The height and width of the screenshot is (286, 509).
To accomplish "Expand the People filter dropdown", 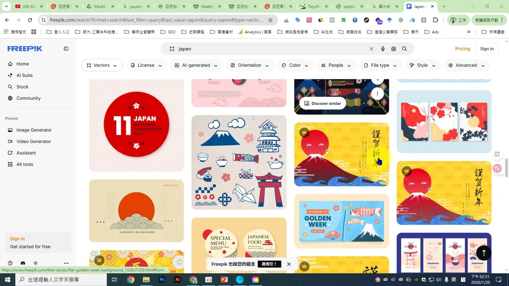I will [x=336, y=65].
